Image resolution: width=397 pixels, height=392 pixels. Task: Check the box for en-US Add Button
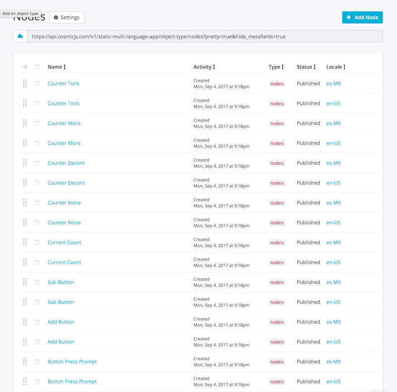click(37, 342)
